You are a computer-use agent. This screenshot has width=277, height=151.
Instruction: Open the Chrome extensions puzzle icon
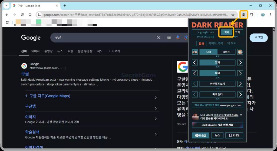251,15
